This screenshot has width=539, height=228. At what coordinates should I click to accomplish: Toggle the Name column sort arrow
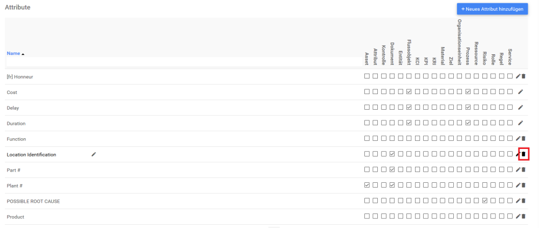tap(23, 54)
